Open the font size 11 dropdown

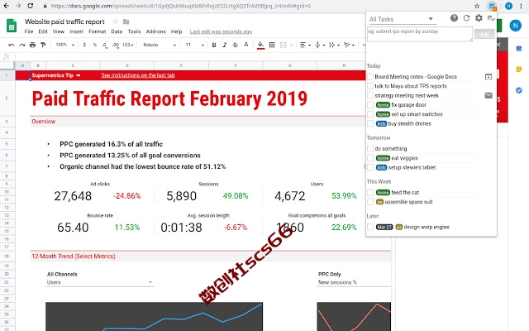(195, 45)
